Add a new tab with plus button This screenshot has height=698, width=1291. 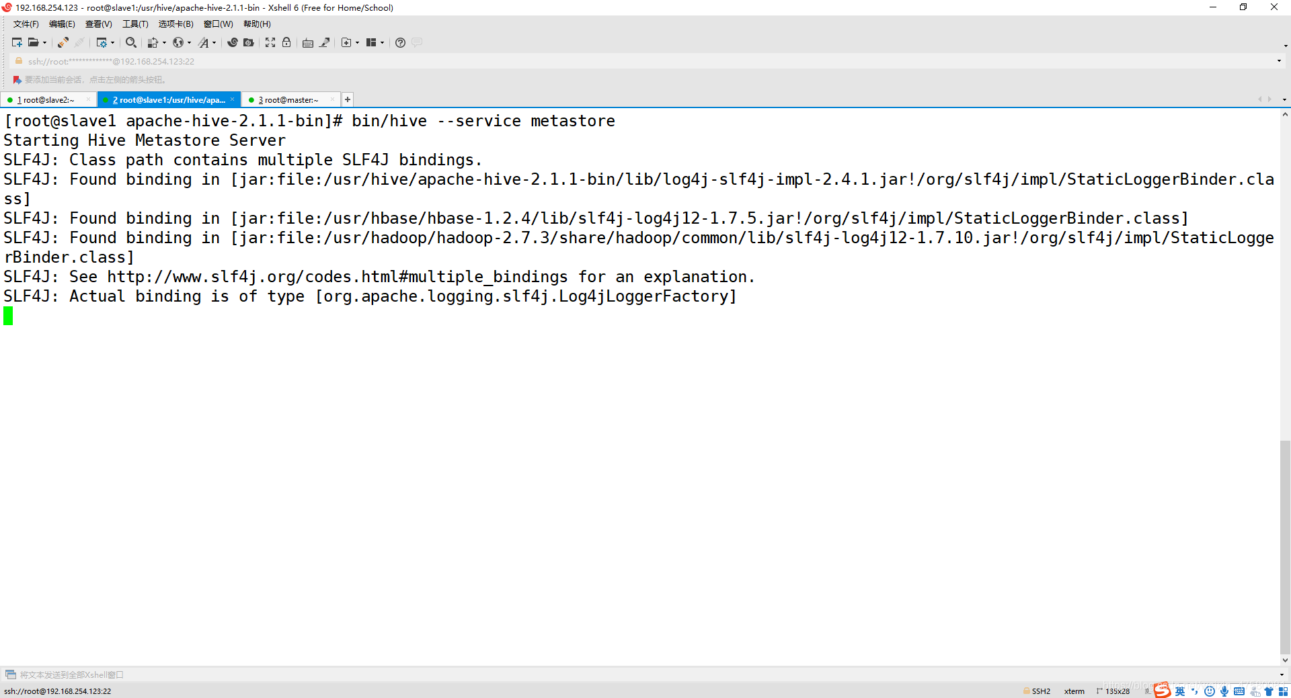pos(348,99)
